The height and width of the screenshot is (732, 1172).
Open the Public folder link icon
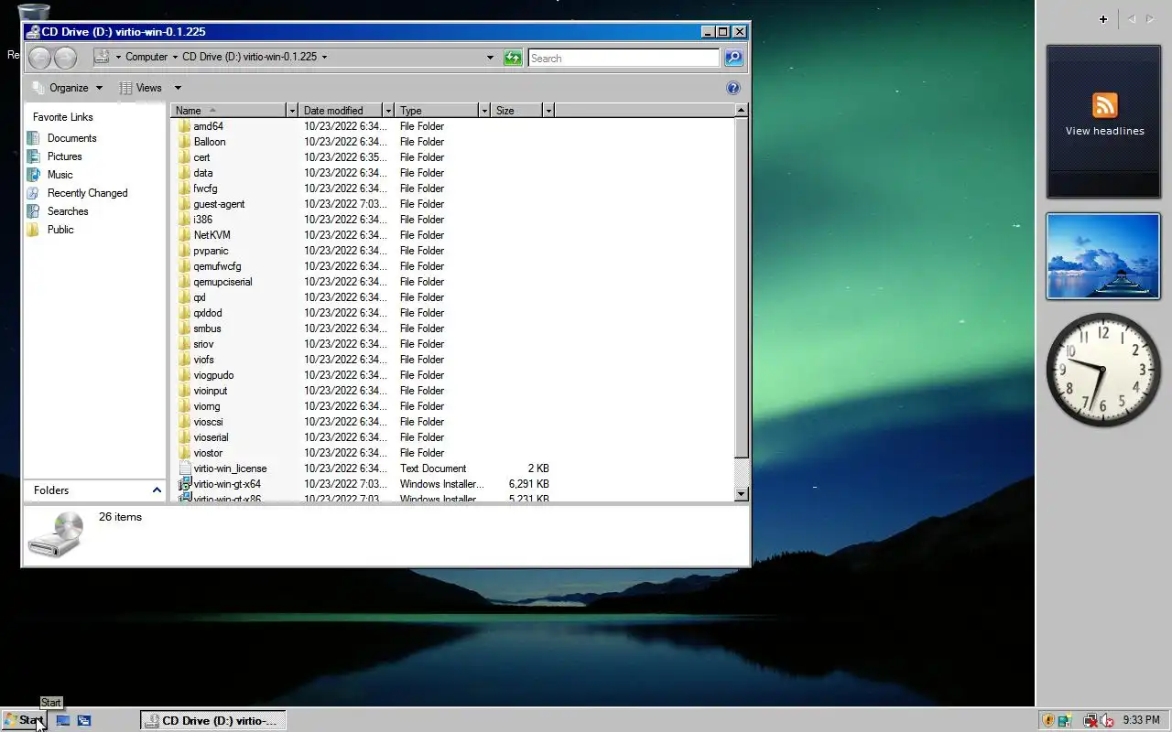click(34, 230)
